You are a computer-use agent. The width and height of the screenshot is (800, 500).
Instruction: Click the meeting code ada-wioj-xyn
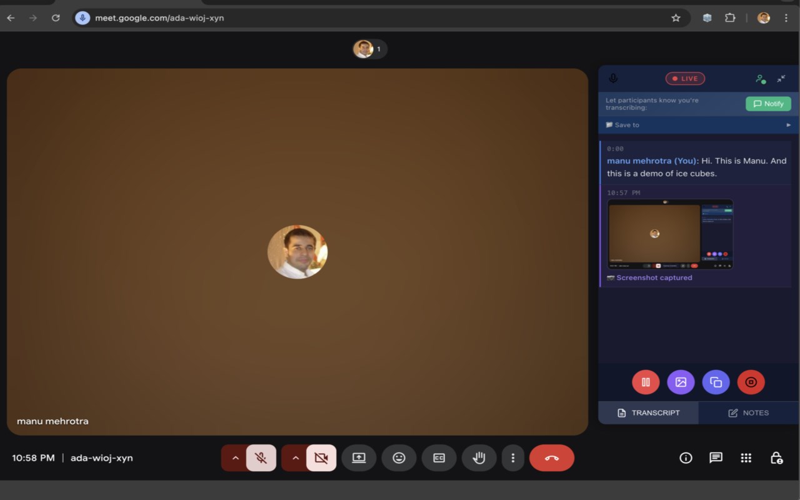tap(102, 458)
